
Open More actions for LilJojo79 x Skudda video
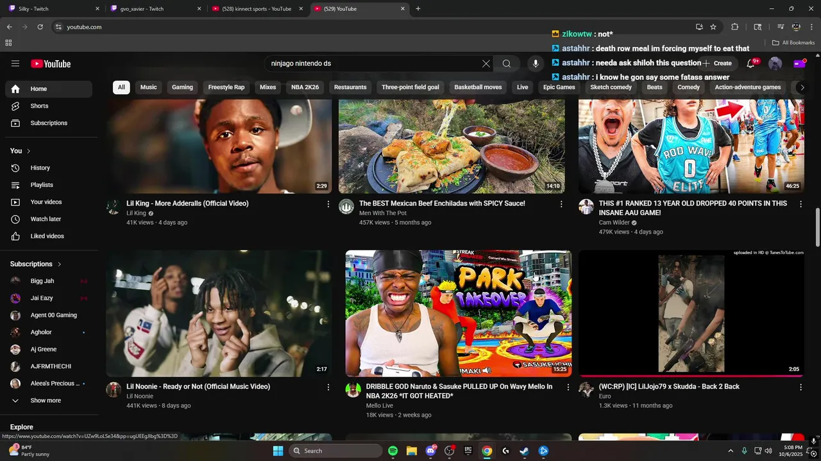click(800, 387)
